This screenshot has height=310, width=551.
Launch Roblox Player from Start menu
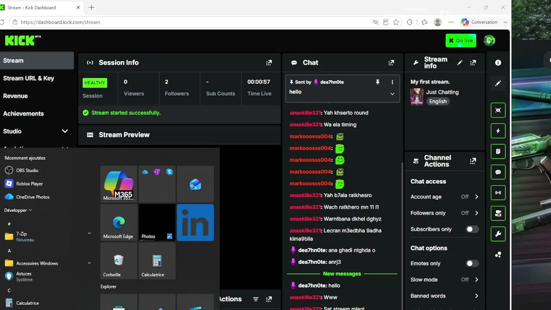point(24,184)
